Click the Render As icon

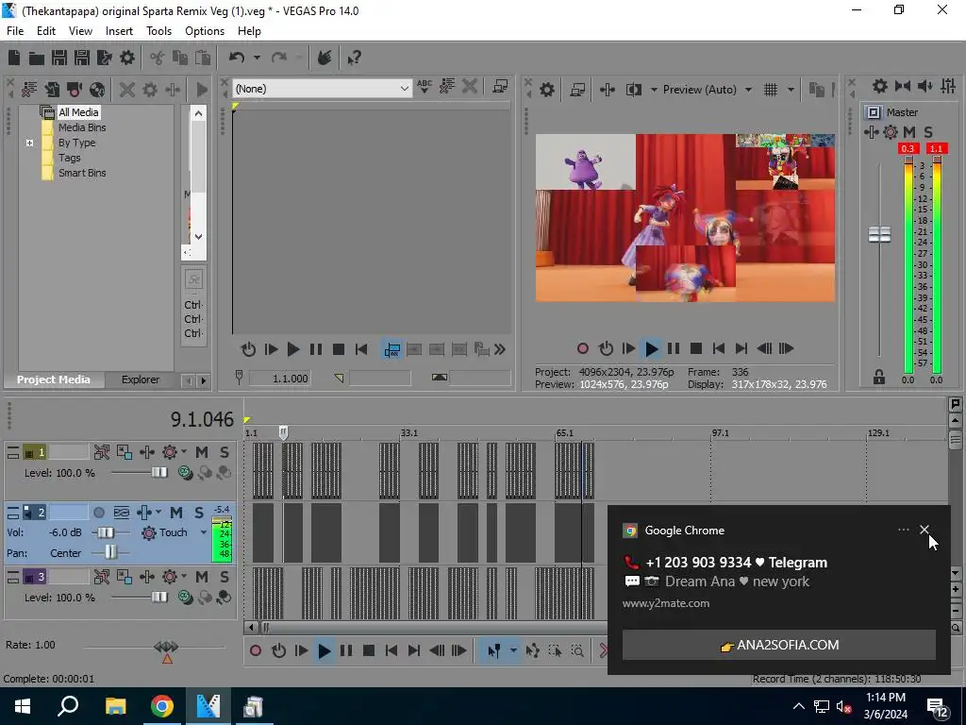[x=105, y=58]
